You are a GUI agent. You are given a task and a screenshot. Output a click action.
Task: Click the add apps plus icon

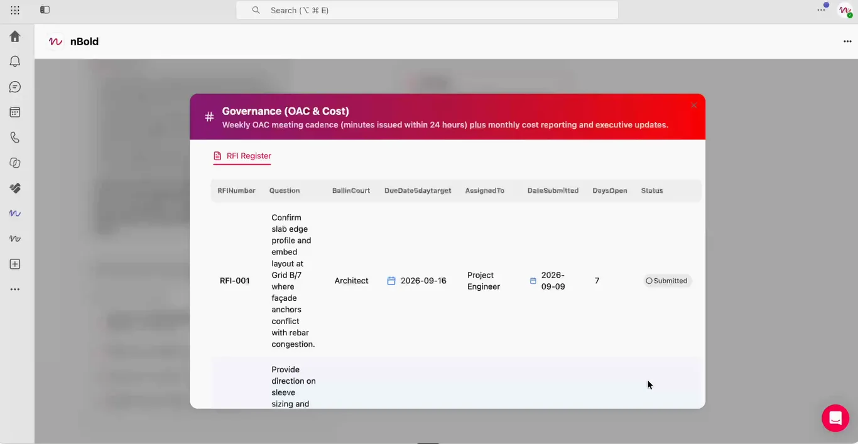[x=15, y=264]
